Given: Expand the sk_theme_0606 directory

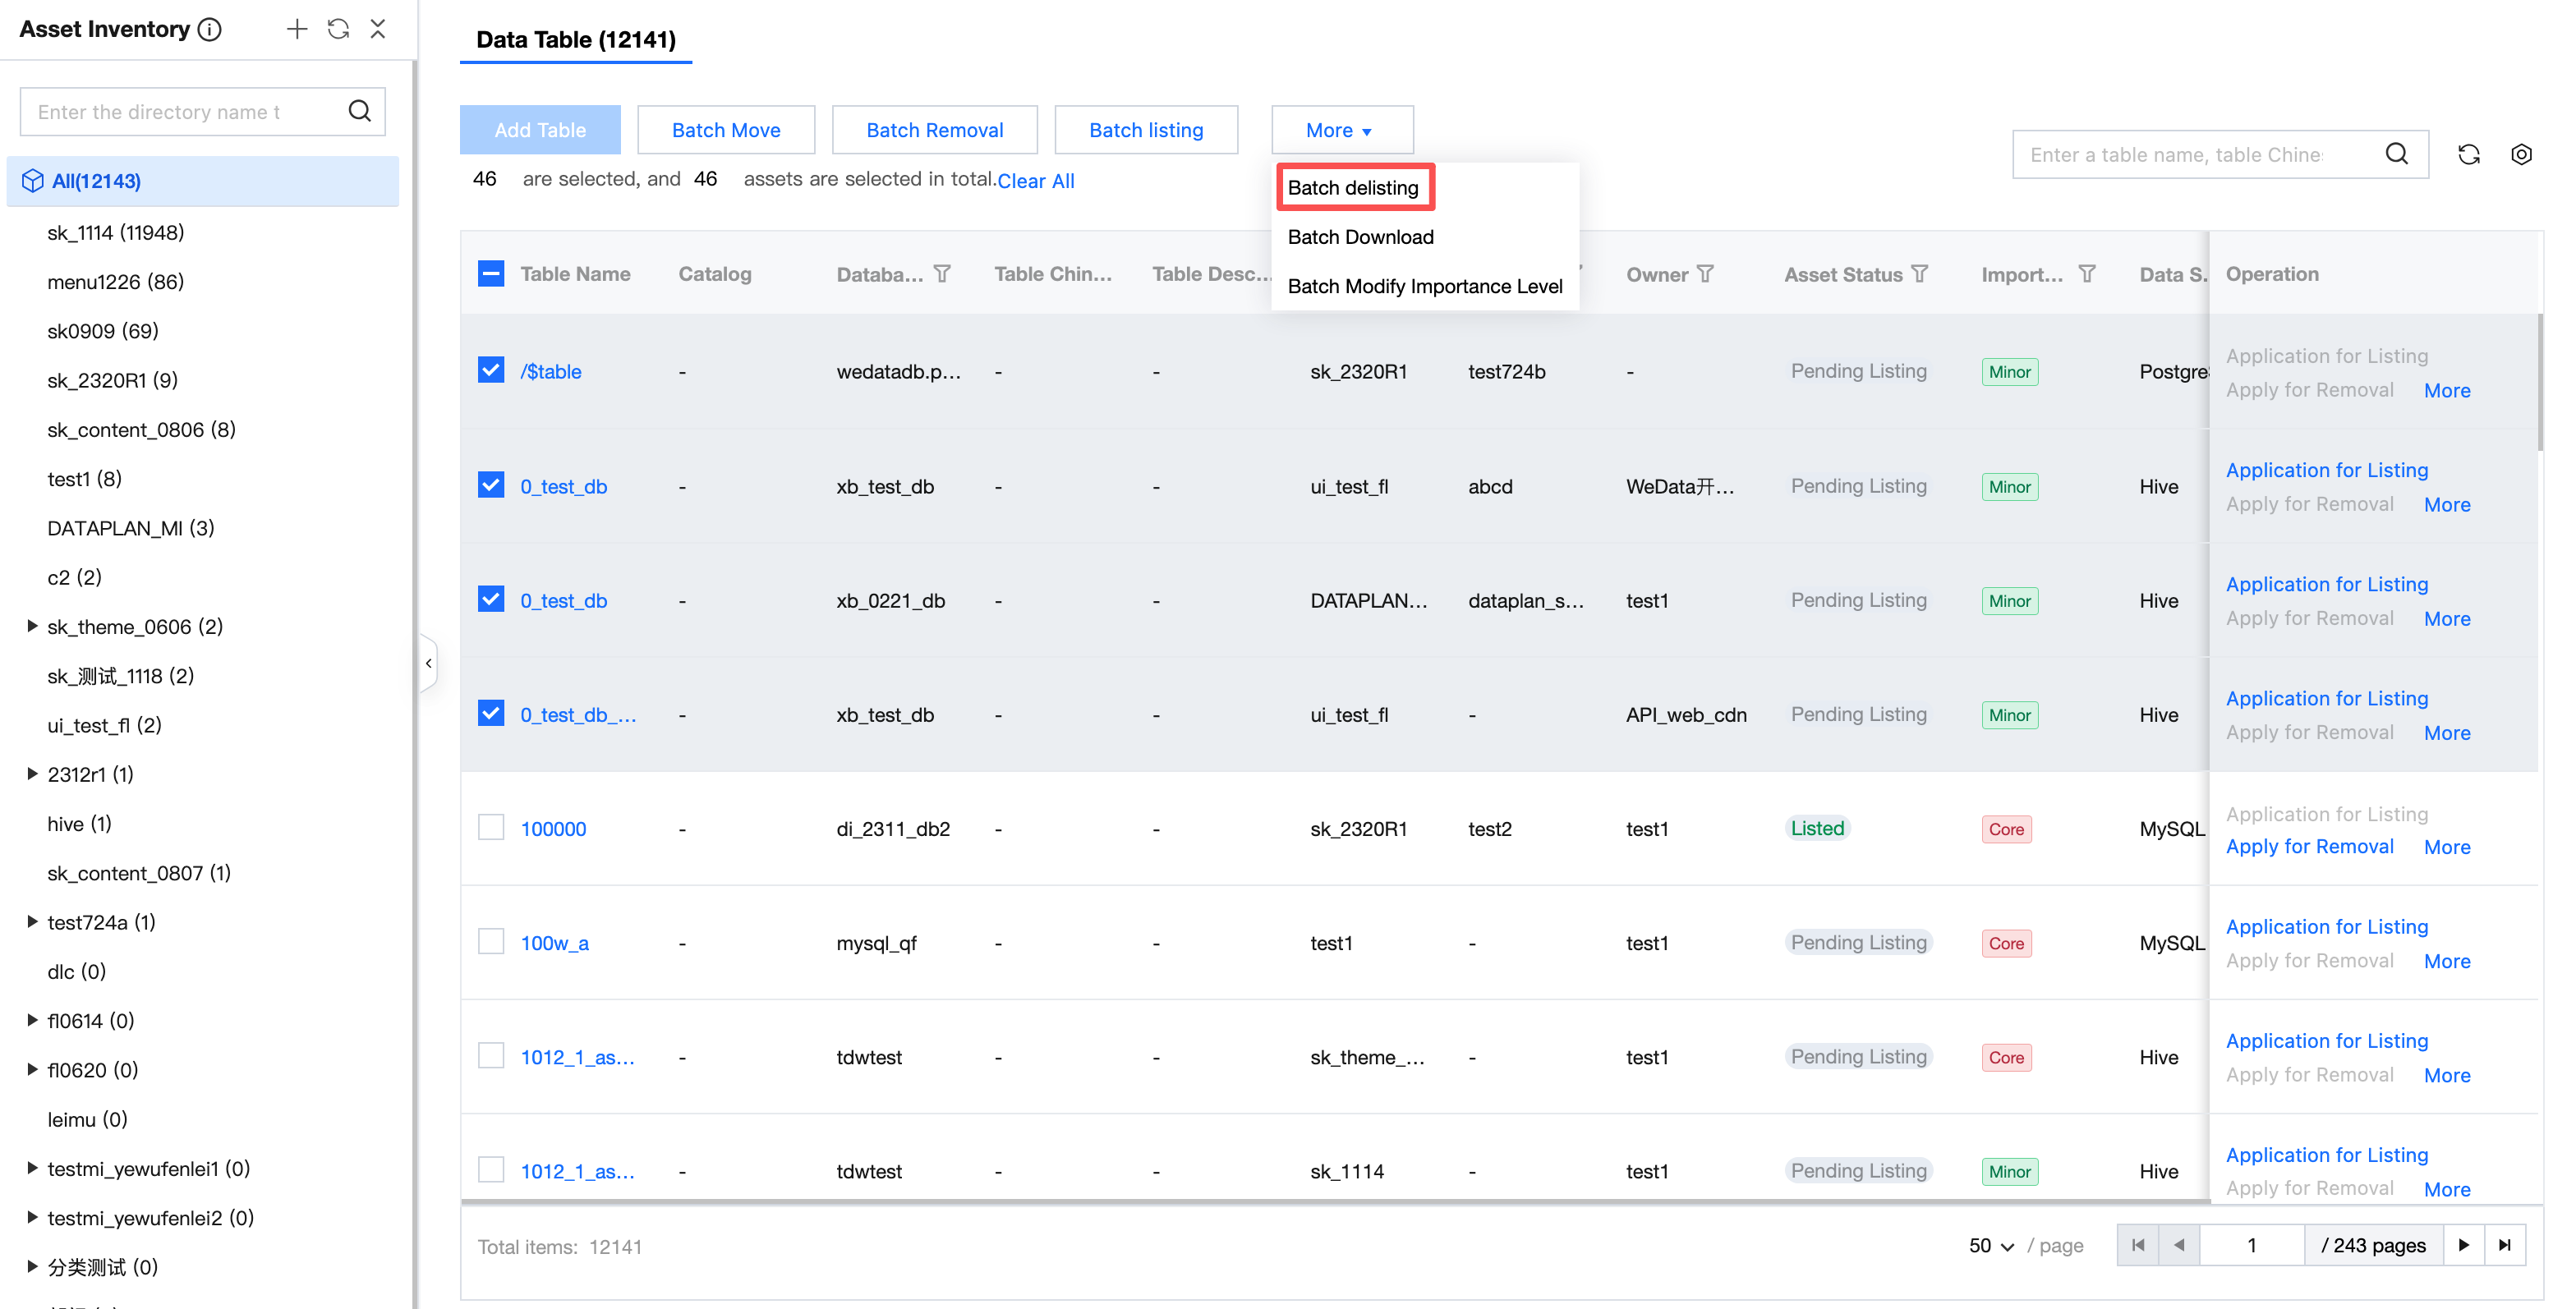Looking at the screenshot, I should click(x=32, y=626).
